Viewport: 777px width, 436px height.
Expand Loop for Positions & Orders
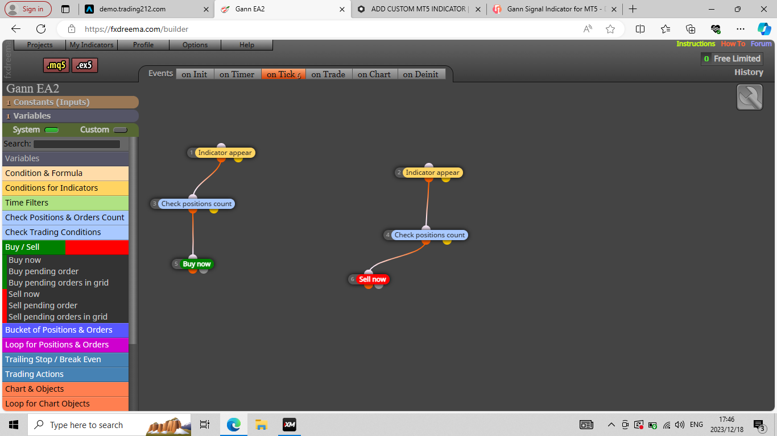65,345
